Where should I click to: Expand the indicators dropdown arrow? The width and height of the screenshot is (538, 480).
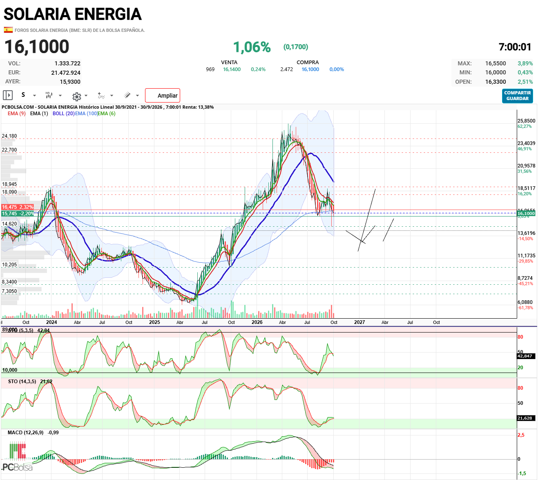(x=112, y=96)
